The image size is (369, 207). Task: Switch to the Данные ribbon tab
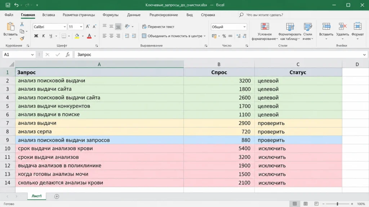[134, 15]
